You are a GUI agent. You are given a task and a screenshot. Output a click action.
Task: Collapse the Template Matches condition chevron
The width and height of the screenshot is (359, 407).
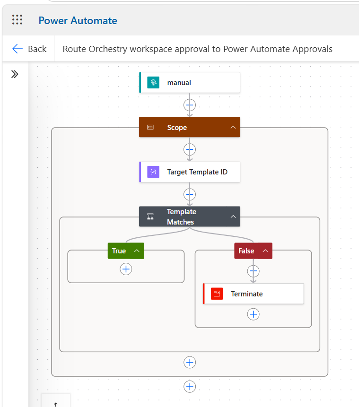(233, 216)
